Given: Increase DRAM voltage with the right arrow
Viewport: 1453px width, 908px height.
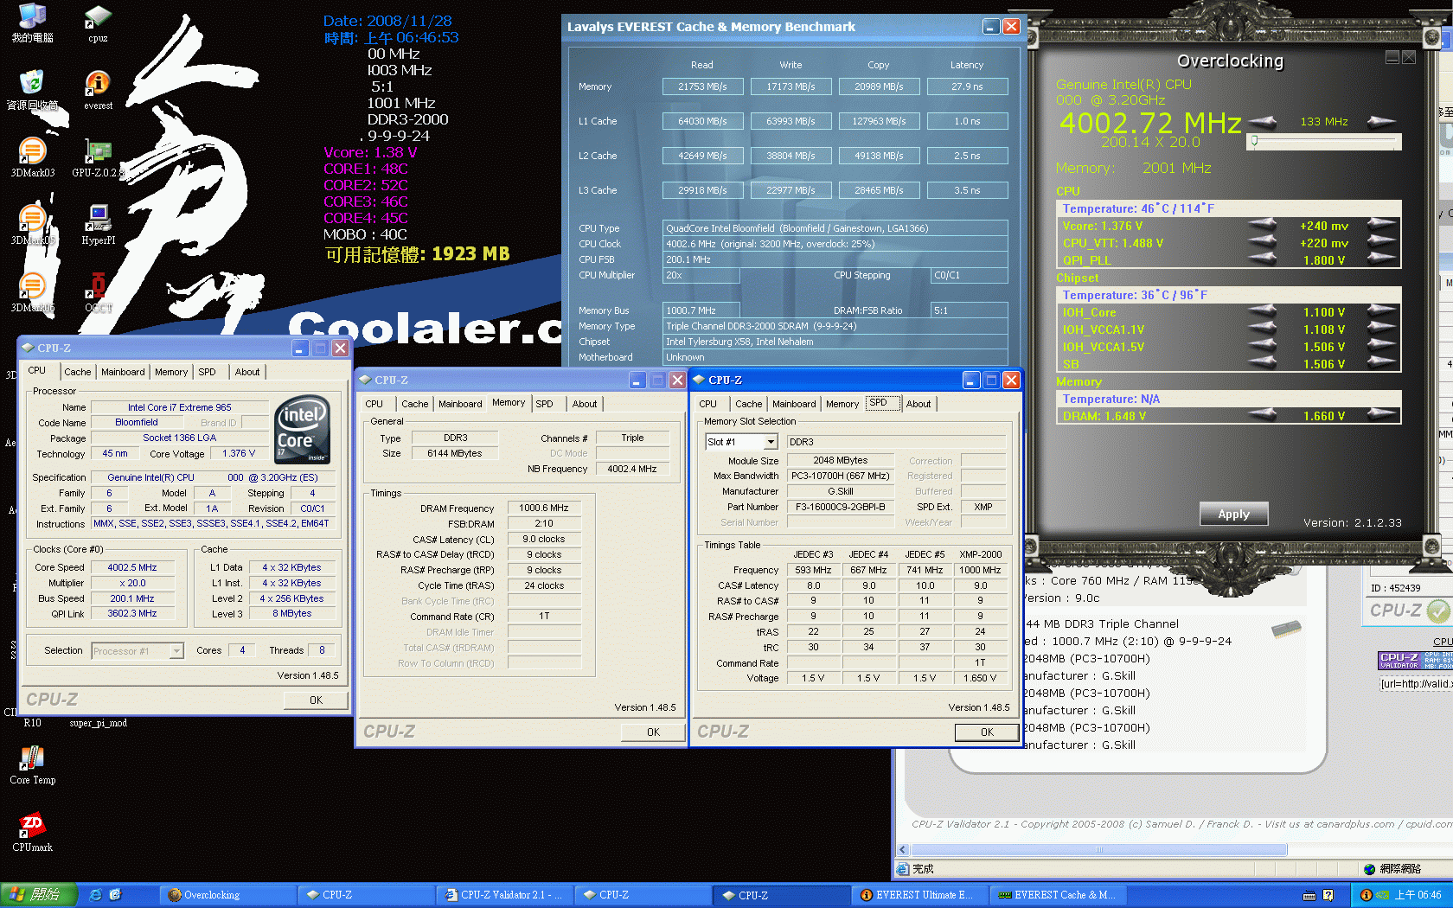Looking at the screenshot, I should coord(1381,415).
